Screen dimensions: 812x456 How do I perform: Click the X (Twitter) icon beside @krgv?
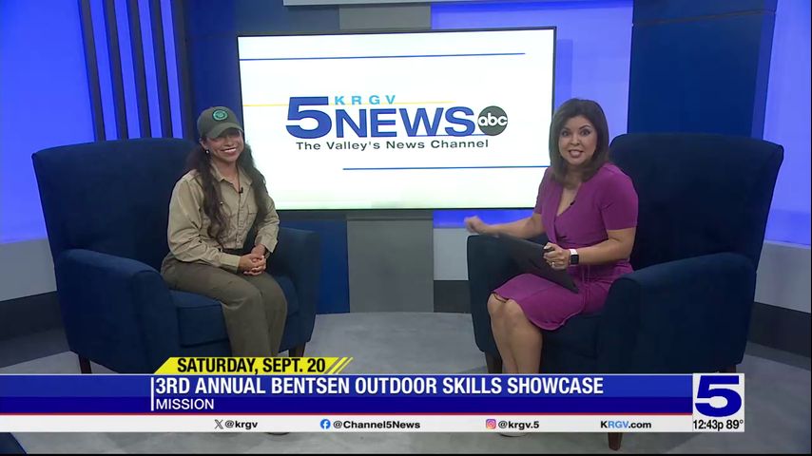tap(219, 424)
